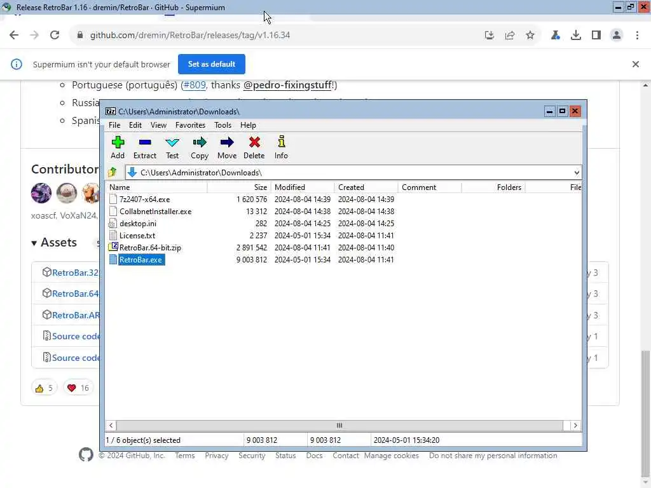The height and width of the screenshot is (488, 651).
Task: Click the RetroBar.64 asset link
Action: pos(75,294)
